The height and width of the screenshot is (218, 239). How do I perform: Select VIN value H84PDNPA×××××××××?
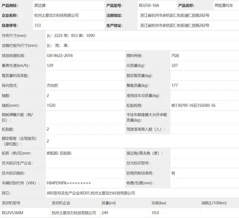click(x=69, y=183)
